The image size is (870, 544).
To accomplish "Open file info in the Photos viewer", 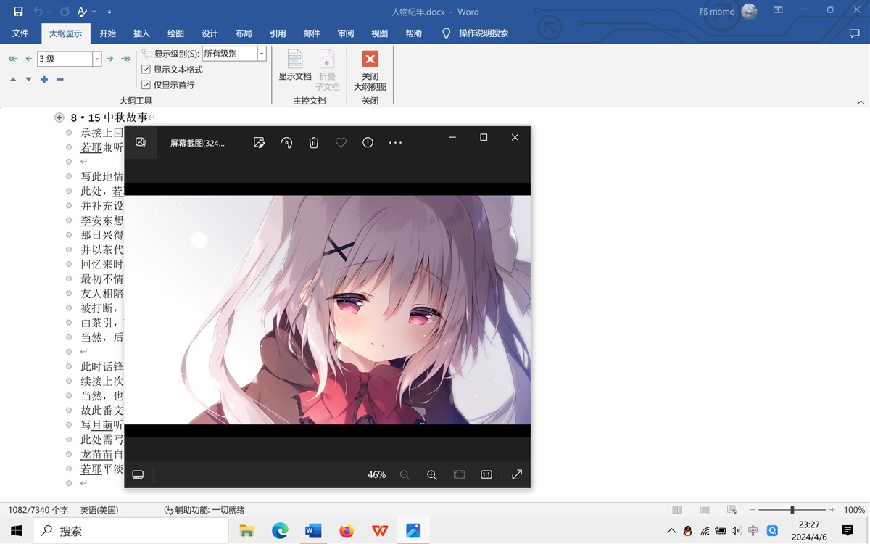I will pyautogui.click(x=368, y=143).
